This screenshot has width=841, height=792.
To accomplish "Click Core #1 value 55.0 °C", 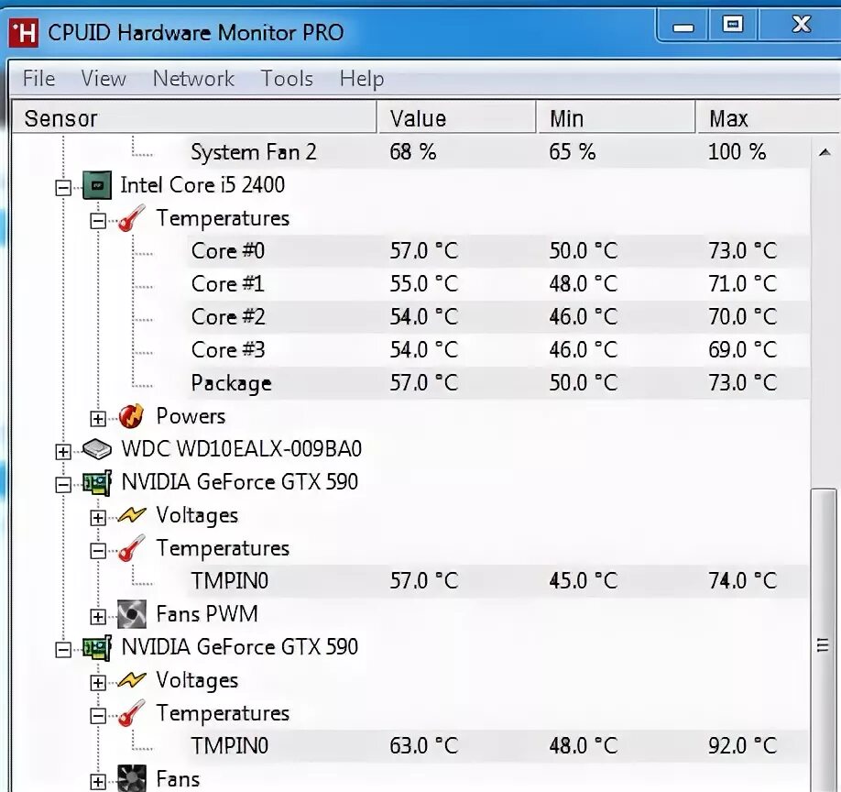I will pos(424,284).
